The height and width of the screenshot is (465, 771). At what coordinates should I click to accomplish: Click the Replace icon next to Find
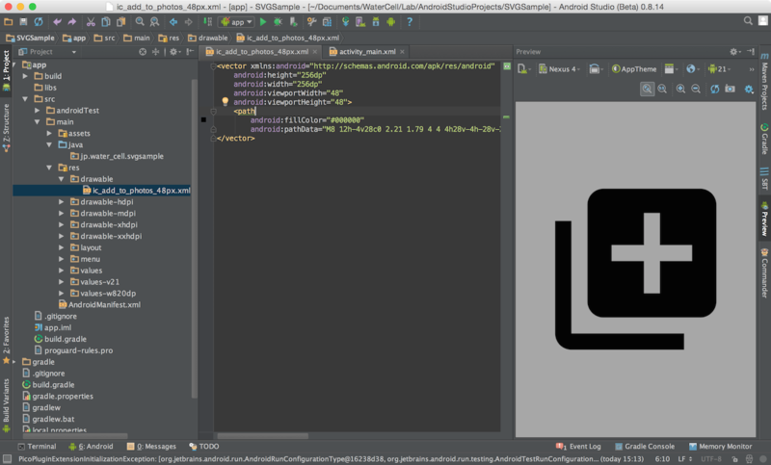coord(154,21)
